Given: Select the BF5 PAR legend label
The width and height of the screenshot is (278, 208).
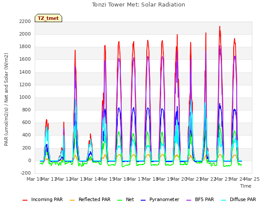Looking at the screenshot, I should click(205, 199).
